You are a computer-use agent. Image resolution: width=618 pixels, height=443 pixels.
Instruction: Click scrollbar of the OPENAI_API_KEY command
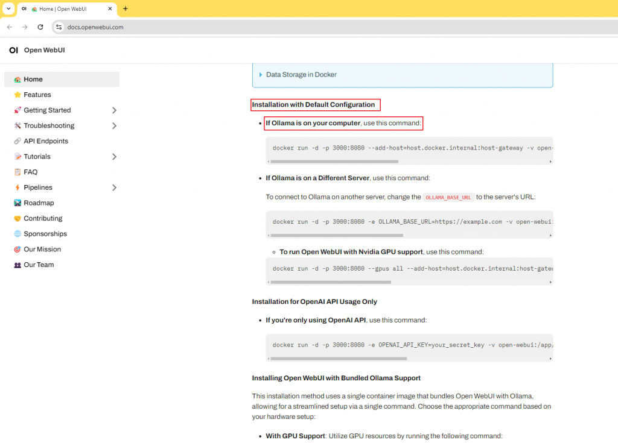[339, 359]
